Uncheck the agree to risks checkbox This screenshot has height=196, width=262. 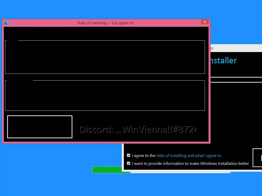[128, 155]
